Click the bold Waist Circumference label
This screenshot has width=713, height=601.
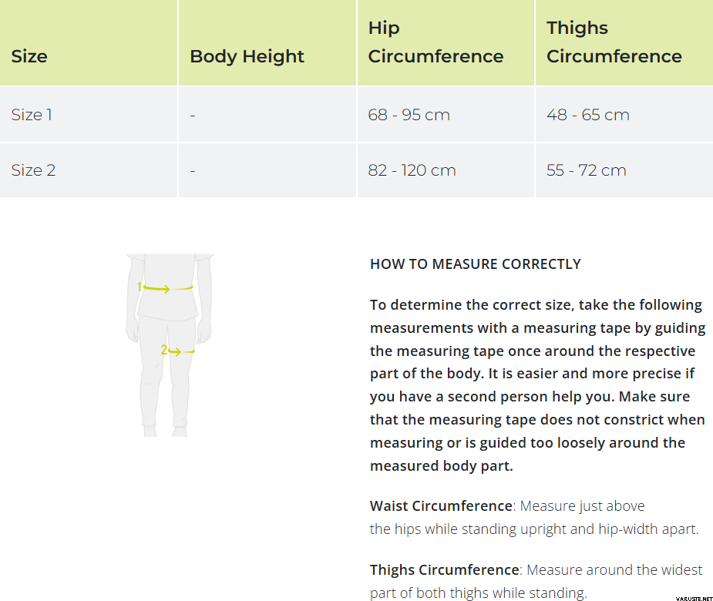pos(441,506)
